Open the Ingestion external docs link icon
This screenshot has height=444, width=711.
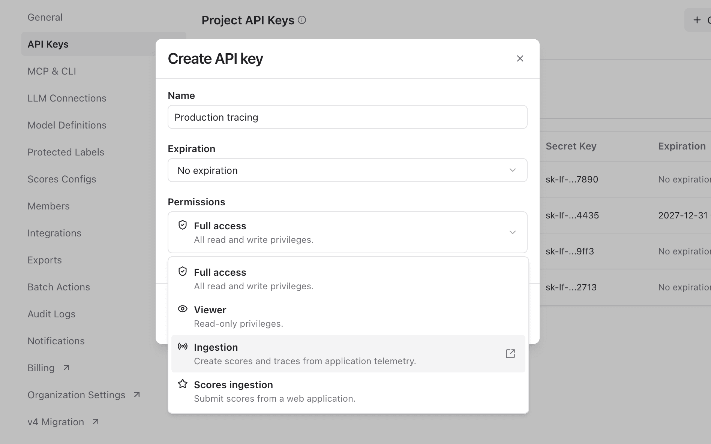pyautogui.click(x=510, y=354)
